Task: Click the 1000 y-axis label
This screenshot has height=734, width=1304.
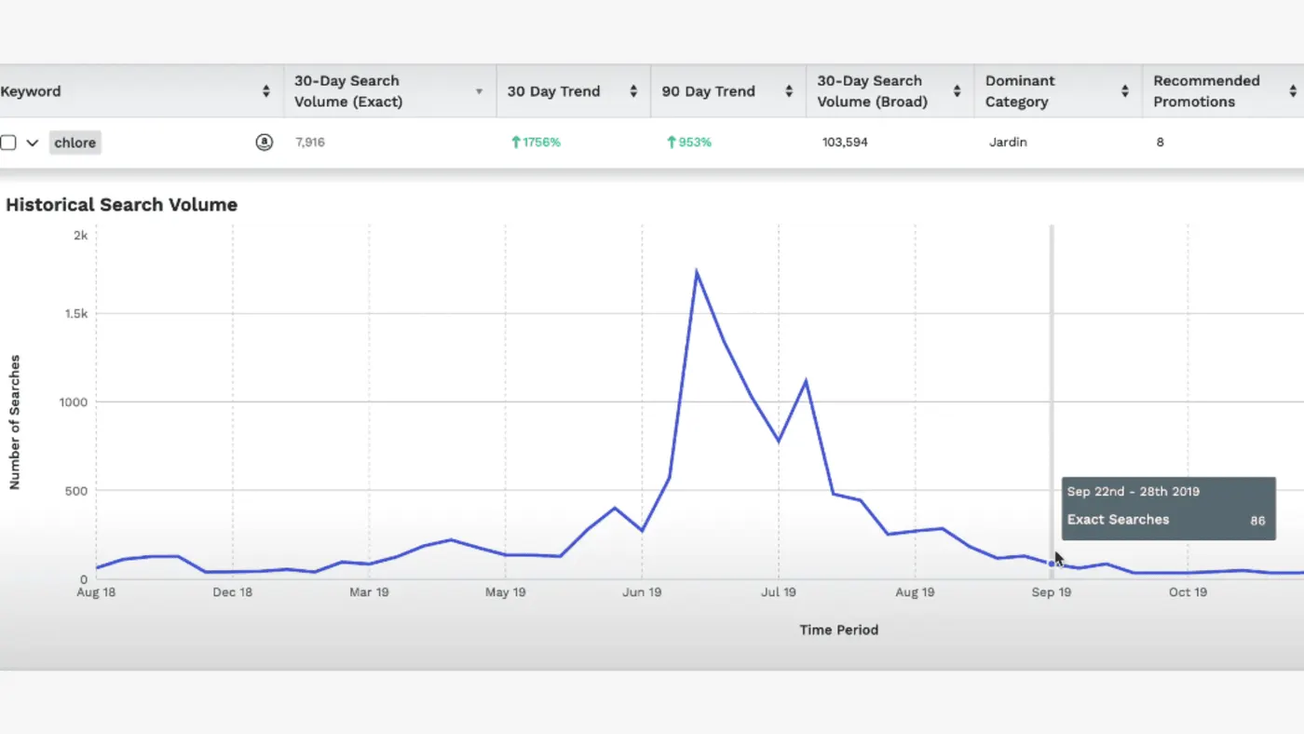Action: click(x=75, y=402)
